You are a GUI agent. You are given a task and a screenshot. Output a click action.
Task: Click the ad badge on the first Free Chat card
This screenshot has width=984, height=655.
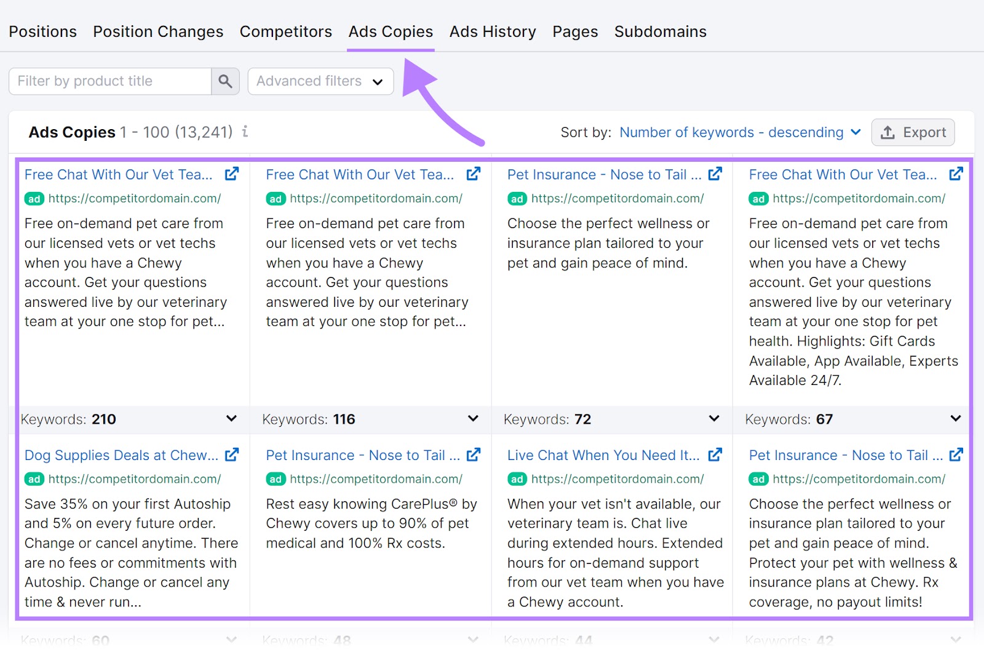coord(34,198)
